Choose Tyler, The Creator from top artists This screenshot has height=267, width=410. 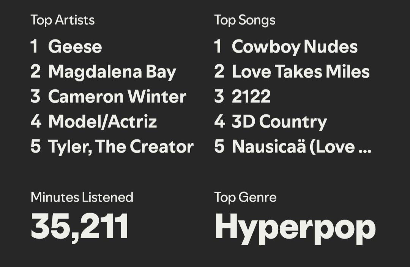coord(121,147)
